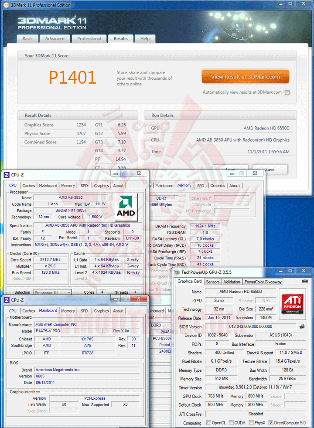Click the DRAM Frequency value 1024.1 MHz
Screen dimensions: 314x428
(205, 226)
